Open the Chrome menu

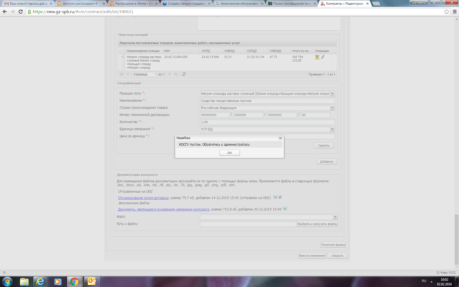tap(455, 11)
